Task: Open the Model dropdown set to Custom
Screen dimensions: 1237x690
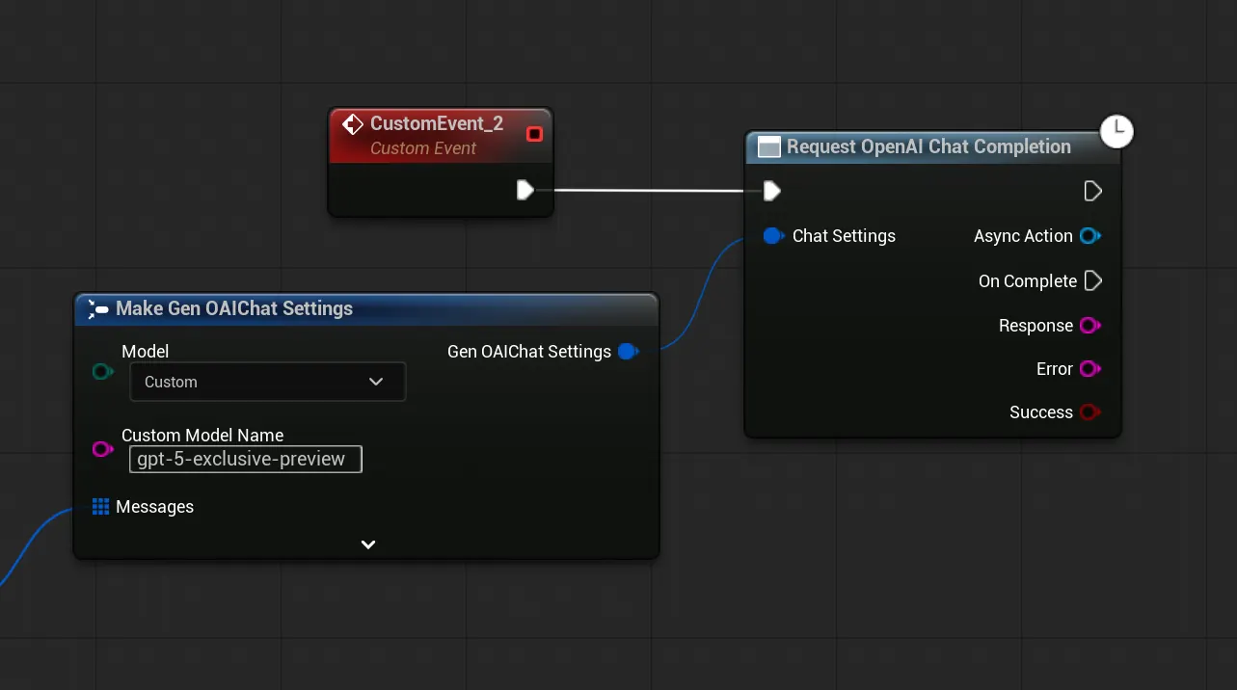Action: coord(268,382)
